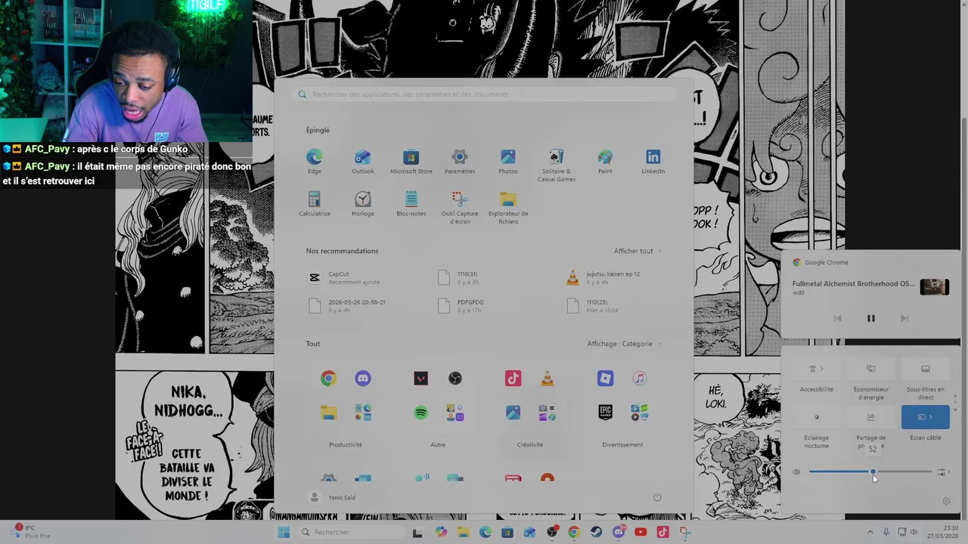968x544 pixels.
Task: Mute the volume speaker icon
Action: (796, 472)
